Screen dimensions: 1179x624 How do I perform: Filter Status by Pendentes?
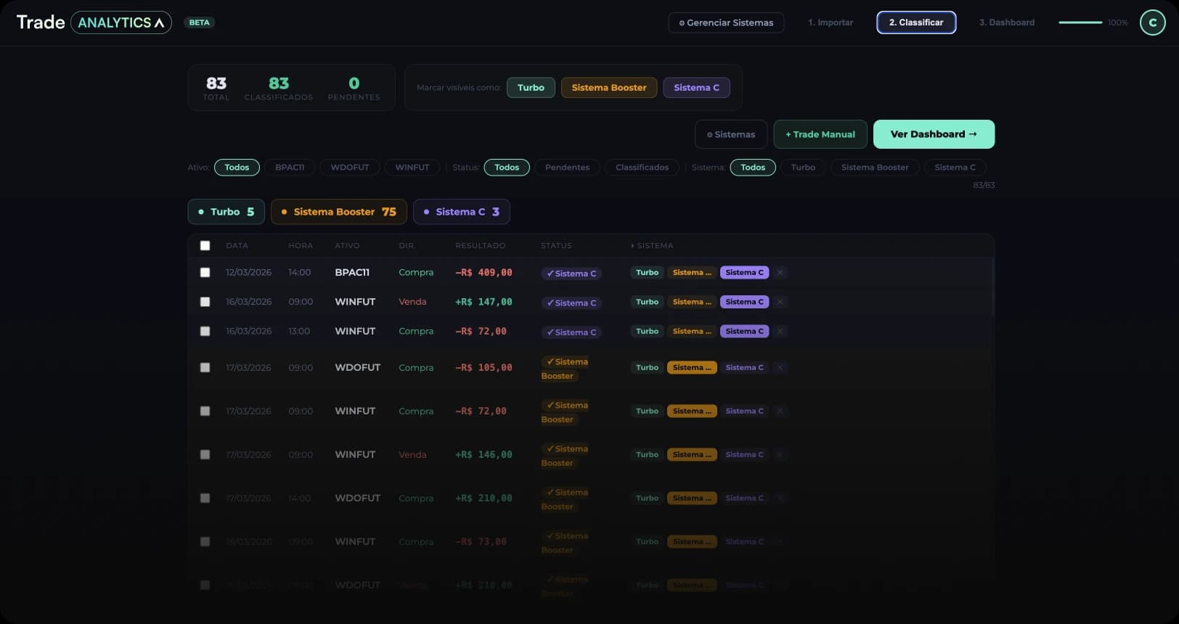click(x=567, y=168)
